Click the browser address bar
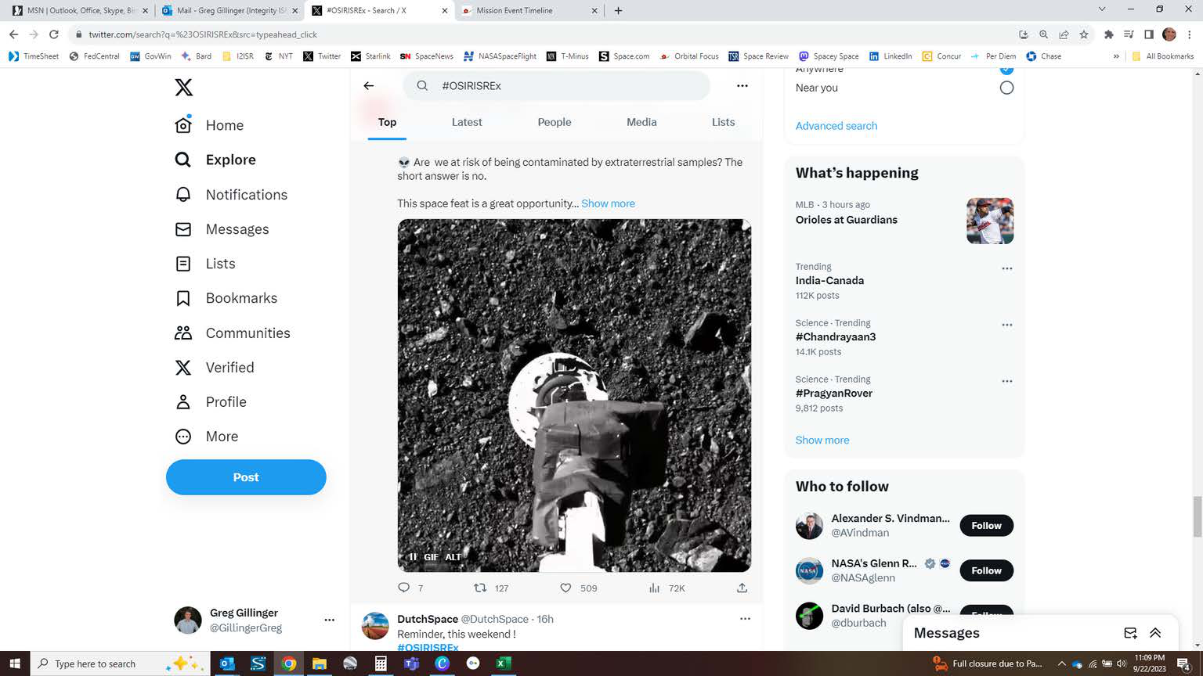Image resolution: width=1203 pixels, height=676 pixels. (x=540, y=34)
